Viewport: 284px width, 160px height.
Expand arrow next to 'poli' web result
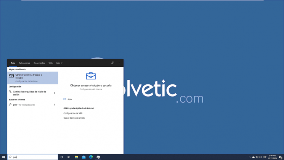click(x=55, y=105)
